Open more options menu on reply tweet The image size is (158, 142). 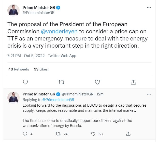(x=149, y=94)
